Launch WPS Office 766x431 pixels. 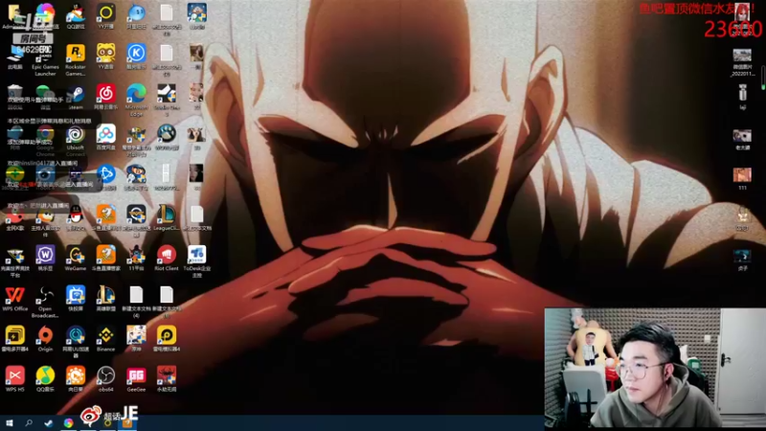click(14, 299)
